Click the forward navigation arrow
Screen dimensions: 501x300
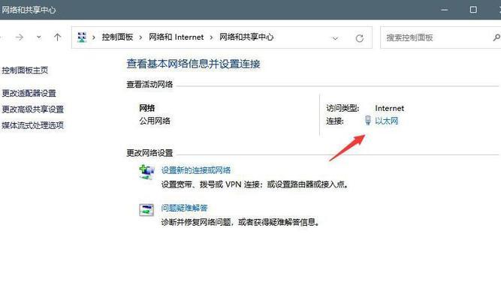point(20,37)
